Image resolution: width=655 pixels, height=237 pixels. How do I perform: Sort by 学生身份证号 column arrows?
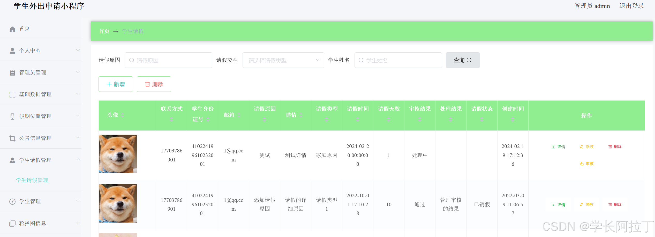pos(208,119)
